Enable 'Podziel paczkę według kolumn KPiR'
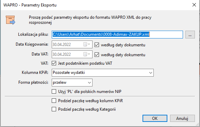 (x=54, y=101)
